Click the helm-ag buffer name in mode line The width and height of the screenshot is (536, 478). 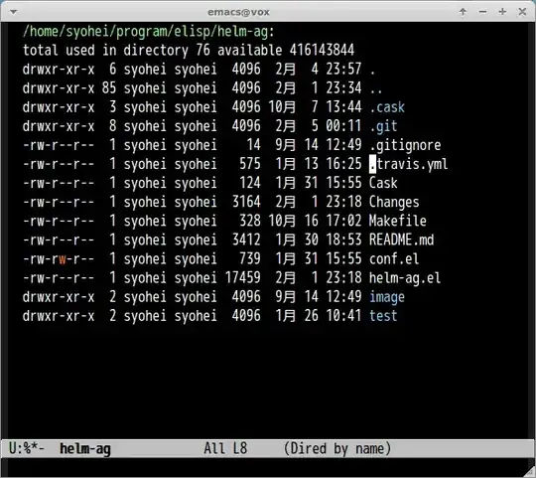pyautogui.click(x=85, y=448)
